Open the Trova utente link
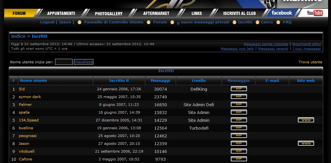The image size is (331, 163). (x=310, y=62)
